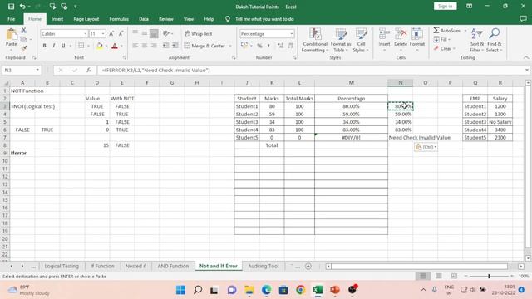Select the cell containing #DIV/0!
The image size is (532, 299).
351,138
